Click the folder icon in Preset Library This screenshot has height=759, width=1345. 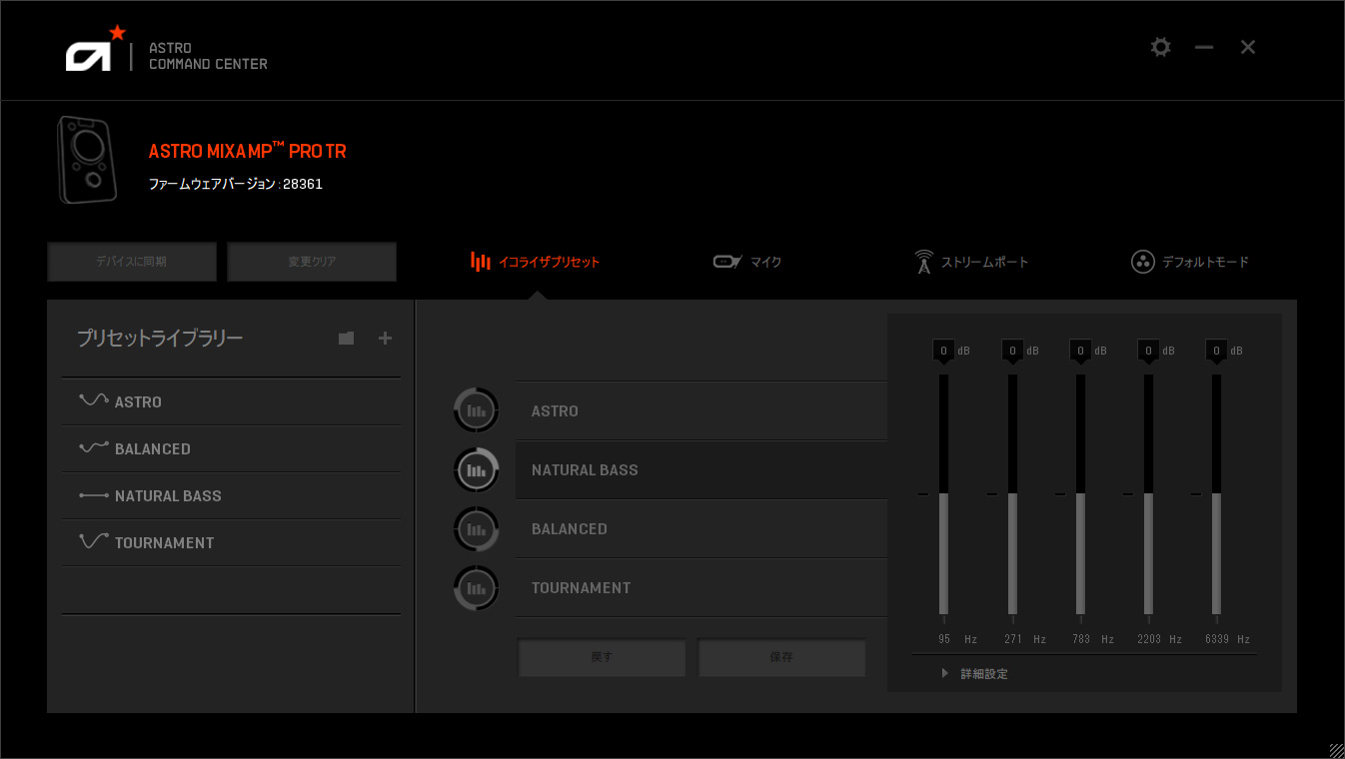pos(346,339)
